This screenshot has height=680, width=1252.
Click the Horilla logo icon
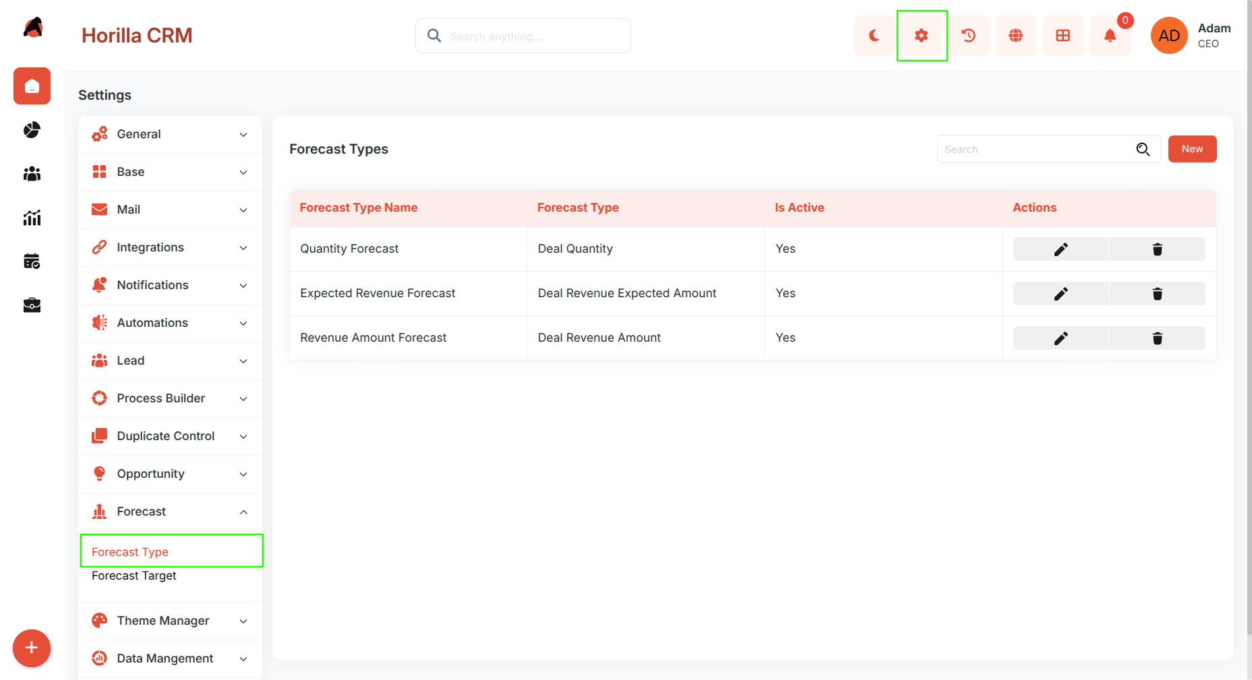click(32, 28)
